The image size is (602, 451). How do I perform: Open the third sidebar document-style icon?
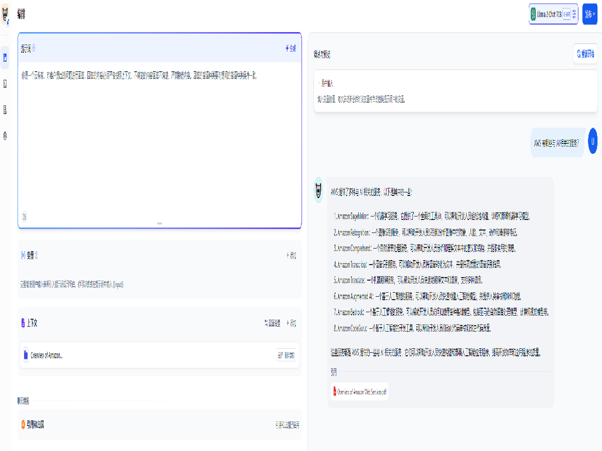coord(5,109)
